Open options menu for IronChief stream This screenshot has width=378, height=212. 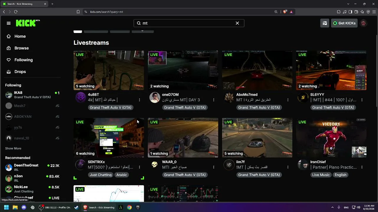tap(362, 167)
